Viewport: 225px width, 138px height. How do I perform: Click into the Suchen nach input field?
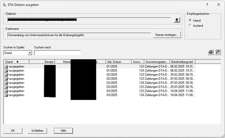(x=57, y=53)
